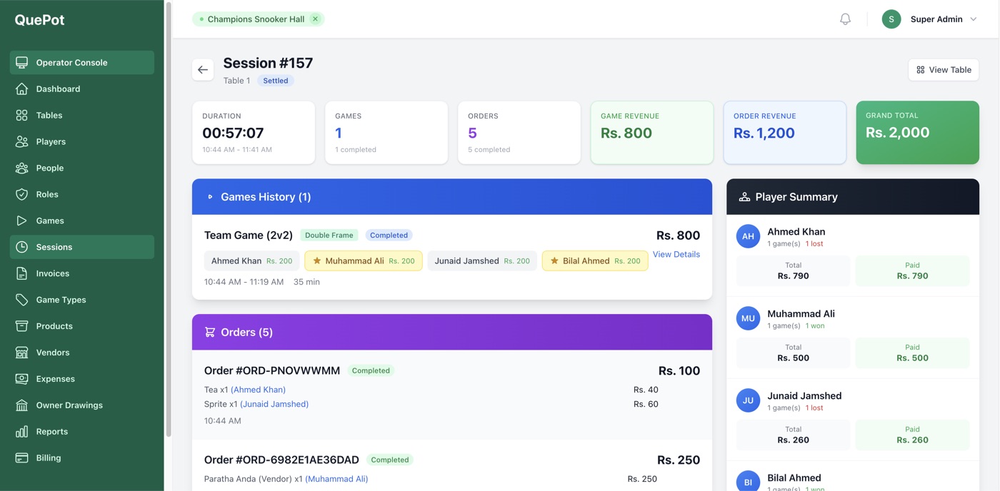Click the Reports bar chart icon
1000x491 pixels.
tap(22, 432)
